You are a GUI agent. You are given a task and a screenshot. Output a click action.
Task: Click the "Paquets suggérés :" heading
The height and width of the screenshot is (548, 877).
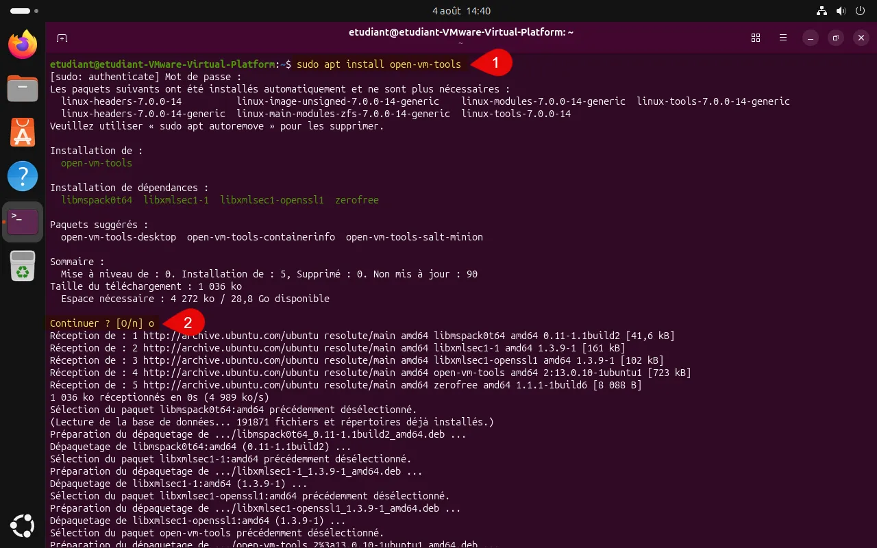(99, 225)
